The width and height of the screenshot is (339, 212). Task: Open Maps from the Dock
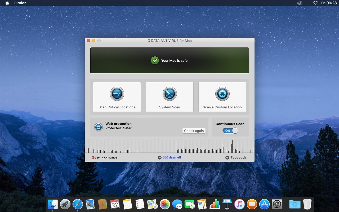(152, 204)
